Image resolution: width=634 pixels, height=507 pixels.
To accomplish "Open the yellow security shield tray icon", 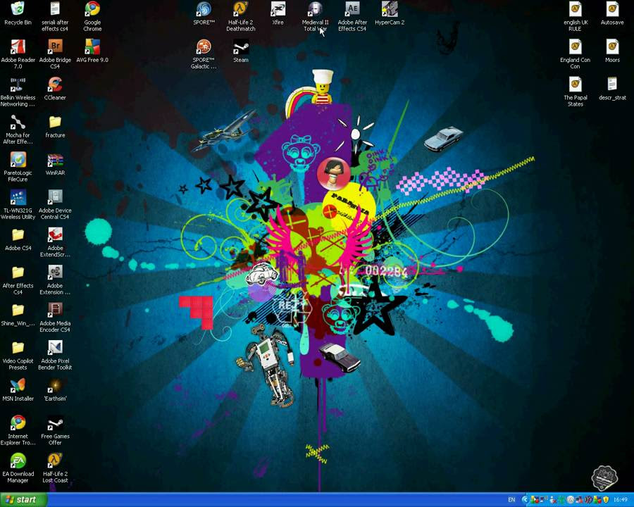I will tap(606, 500).
